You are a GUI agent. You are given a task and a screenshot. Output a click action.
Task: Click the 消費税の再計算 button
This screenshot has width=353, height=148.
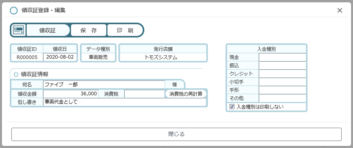[186, 94]
